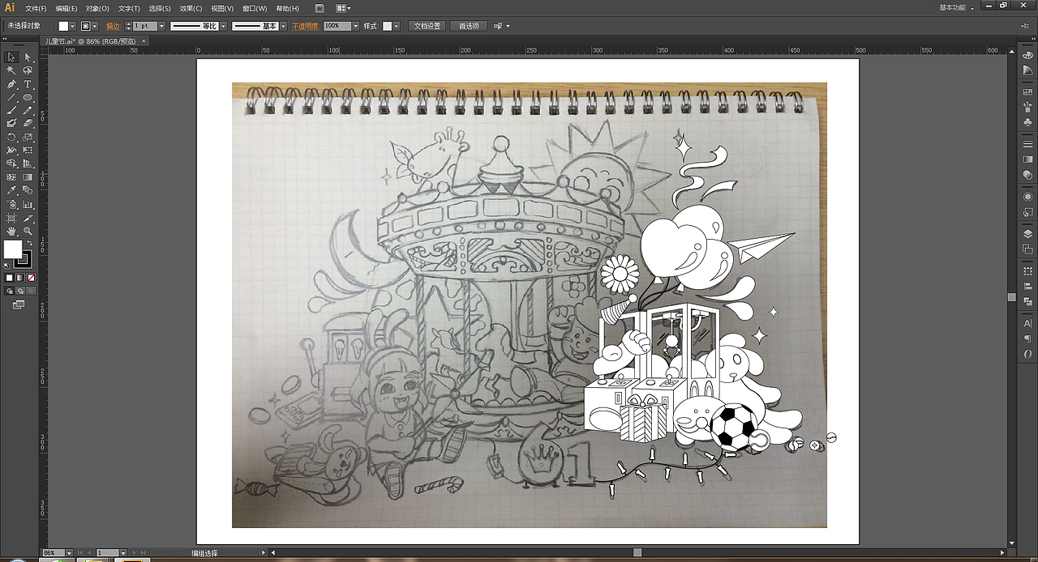
Task: Select the Direct Selection tool
Action: 28,57
